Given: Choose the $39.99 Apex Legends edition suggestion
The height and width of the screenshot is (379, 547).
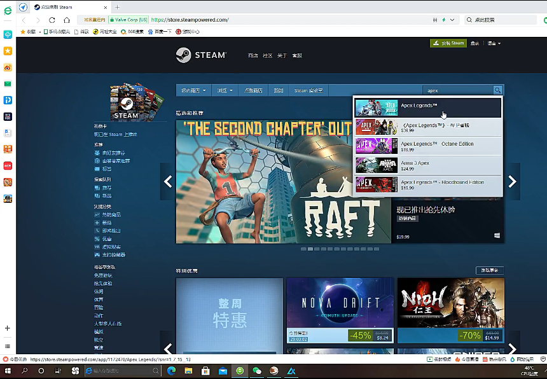Looking at the screenshot, I should tap(428, 127).
